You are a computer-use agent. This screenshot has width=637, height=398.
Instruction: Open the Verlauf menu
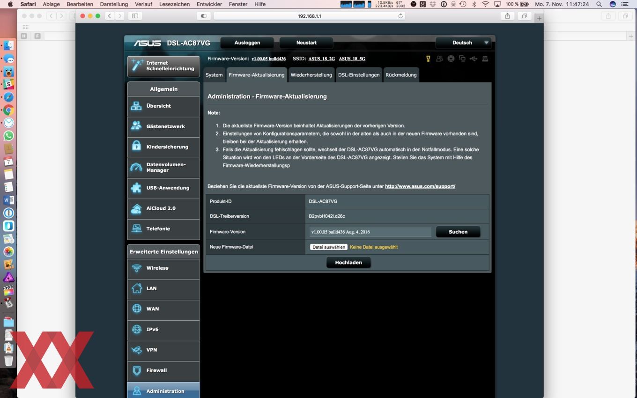pyautogui.click(x=143, y=4)
